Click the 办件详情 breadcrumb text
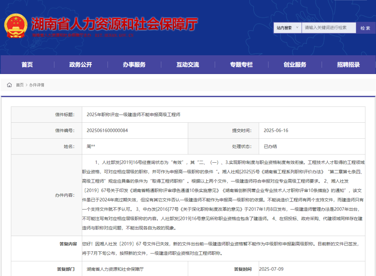 tap(37, 85)
